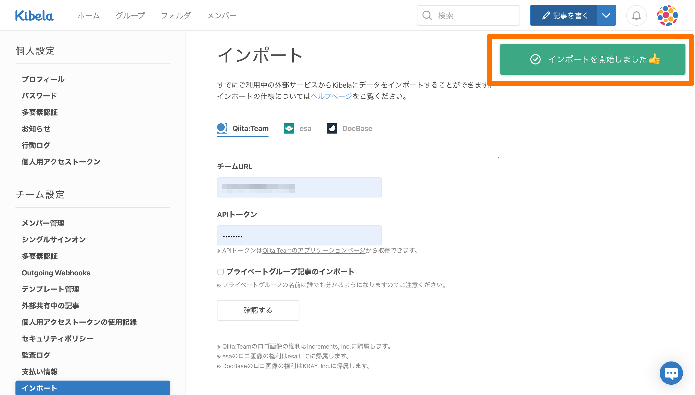This screenshot has height=395, width=695.
Task: Click the search magnifier icon
Action: [x=427, y=15]
